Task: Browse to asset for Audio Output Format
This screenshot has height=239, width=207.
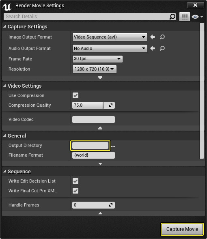Action: pos(162,48)
